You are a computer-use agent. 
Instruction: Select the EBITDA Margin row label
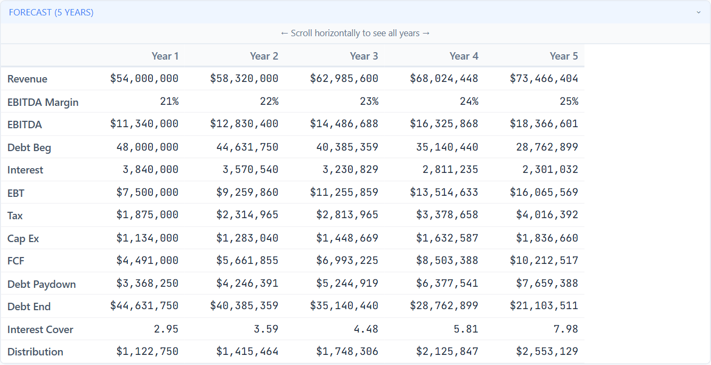click(43, 102)
